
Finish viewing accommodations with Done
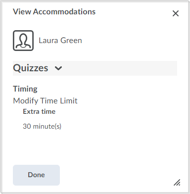(x=36, y=175)
